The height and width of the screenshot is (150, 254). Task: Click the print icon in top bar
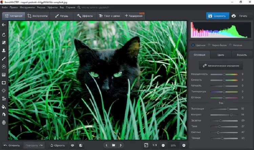(234, 16)
